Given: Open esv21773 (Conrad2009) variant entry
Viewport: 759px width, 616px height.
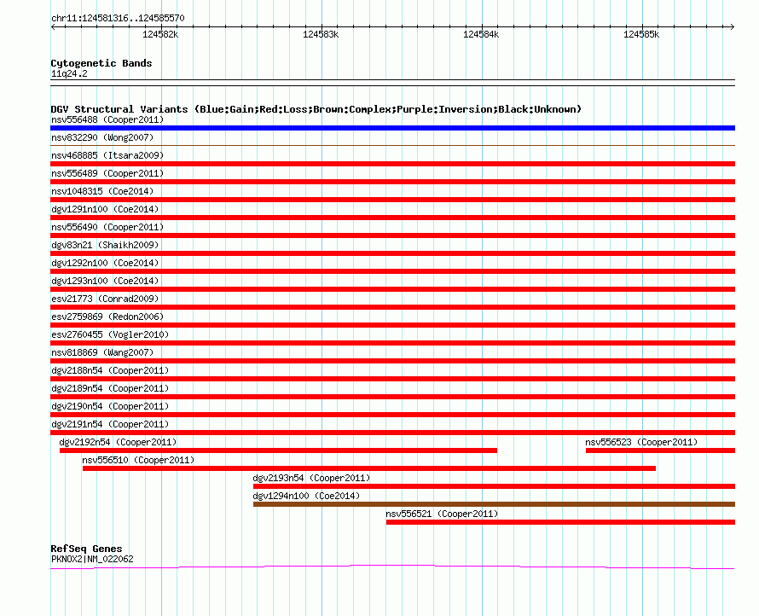Looking at the screenshot, I should (105, 299).
